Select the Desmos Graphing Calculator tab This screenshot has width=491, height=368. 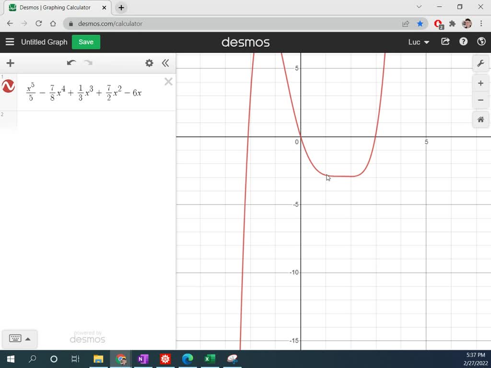(53, 7)
